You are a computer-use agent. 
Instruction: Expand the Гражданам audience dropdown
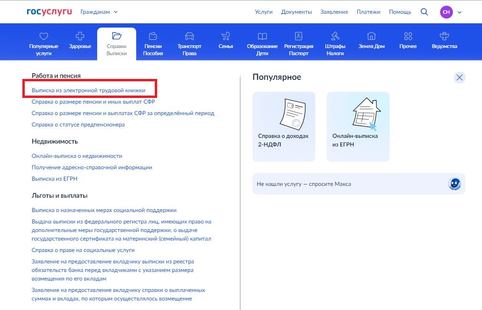point(99,12)
